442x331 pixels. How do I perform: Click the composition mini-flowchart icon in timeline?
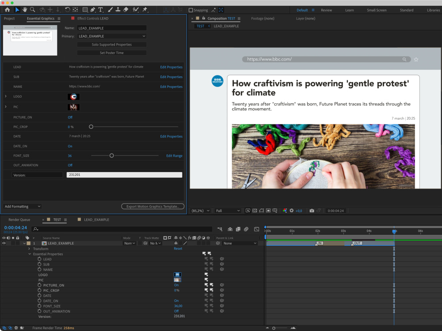pos(220,229)
